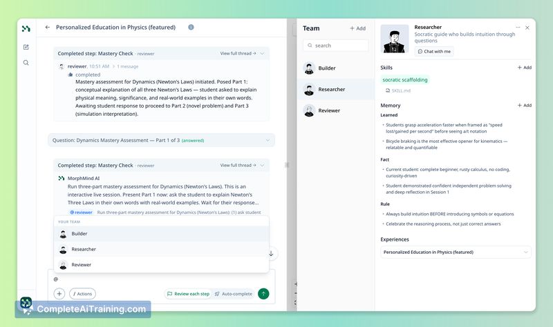Click the reviewer avatar in the message
Screen dimensions: 553x327
[x=62, y=66]
